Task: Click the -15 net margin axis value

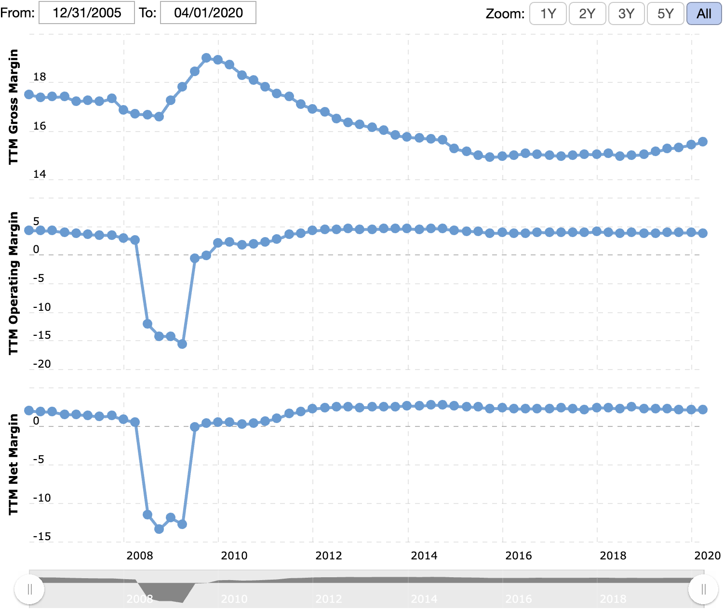Action: tap(41, 536)
